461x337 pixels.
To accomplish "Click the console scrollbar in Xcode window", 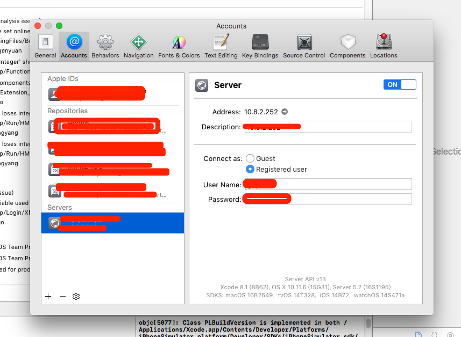I will click(368, 324).
